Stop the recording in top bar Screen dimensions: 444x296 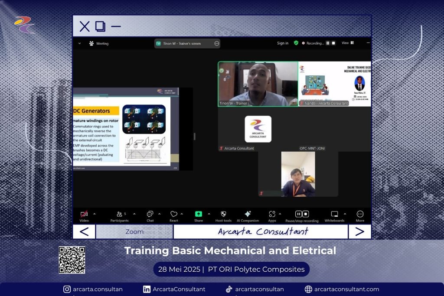click(x=333, y=43)
